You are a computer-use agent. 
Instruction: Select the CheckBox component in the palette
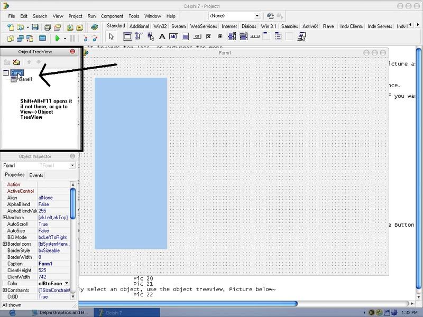point(208,36)
